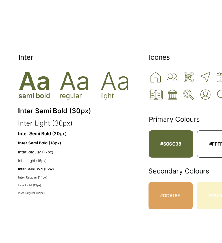
Task: Click the museum building icon
Action: pyautogui.click(x=172, y=95)
